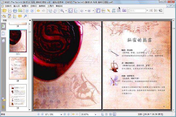Show the comments panel in sidebar
Viewport: 176px width, 117px height.
[x=3, y=99]
